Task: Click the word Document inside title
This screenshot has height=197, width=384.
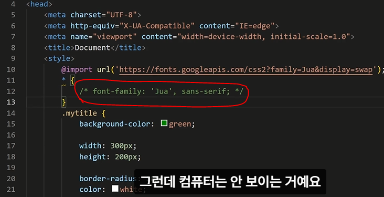Action: (x=92, y=48)
